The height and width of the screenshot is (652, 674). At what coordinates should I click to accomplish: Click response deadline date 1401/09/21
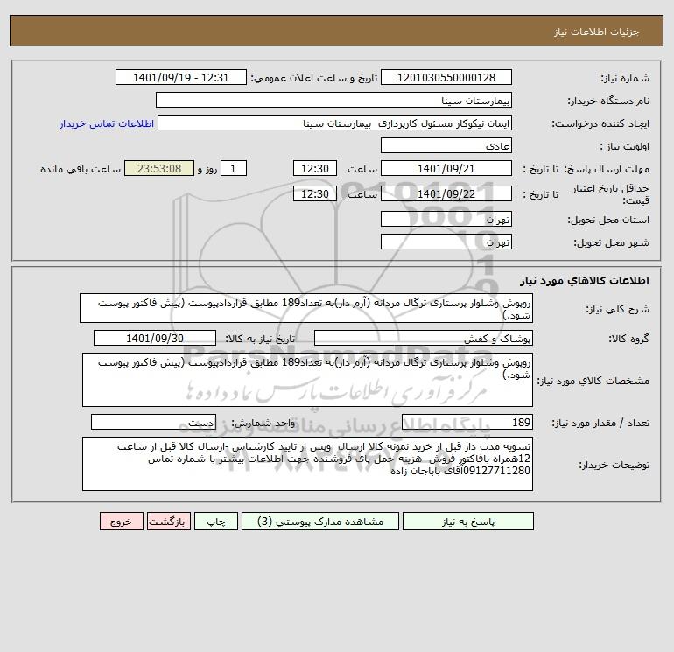coord(446,169)
